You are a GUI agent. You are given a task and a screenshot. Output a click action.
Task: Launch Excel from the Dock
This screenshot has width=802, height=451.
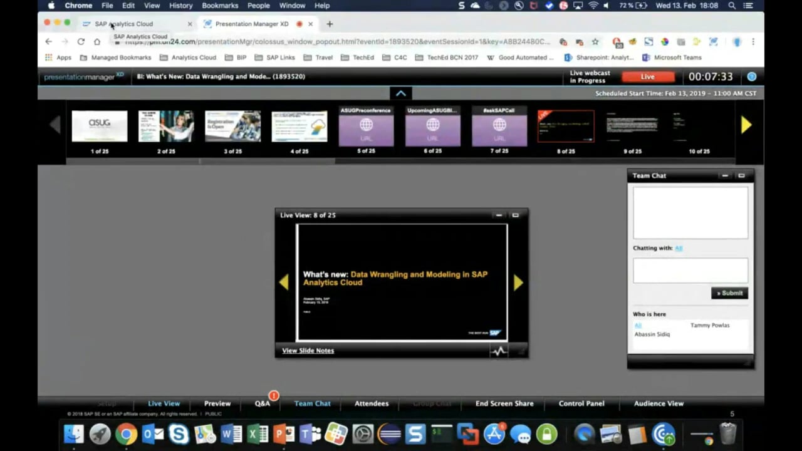click(x=258, y=433)
